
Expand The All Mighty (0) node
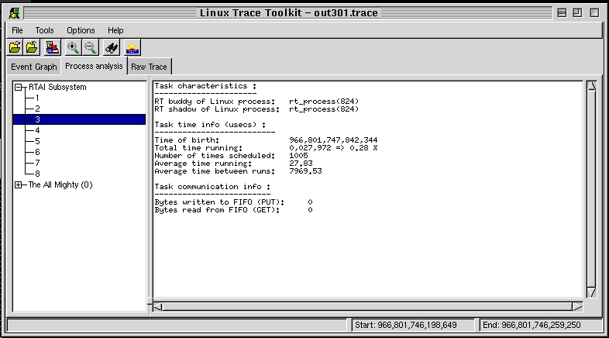pyautogui.click(x=19, y=185)
